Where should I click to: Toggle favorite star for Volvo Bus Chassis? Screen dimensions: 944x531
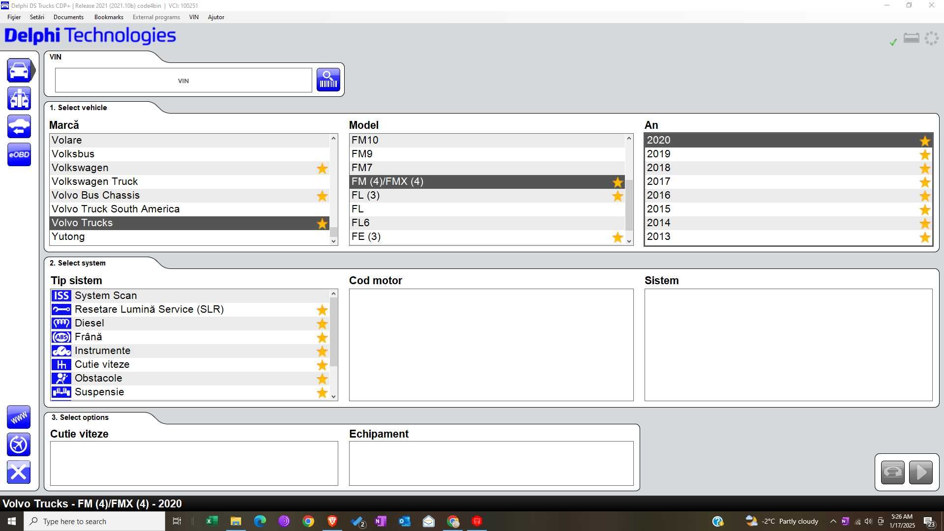tap(322, 196)
